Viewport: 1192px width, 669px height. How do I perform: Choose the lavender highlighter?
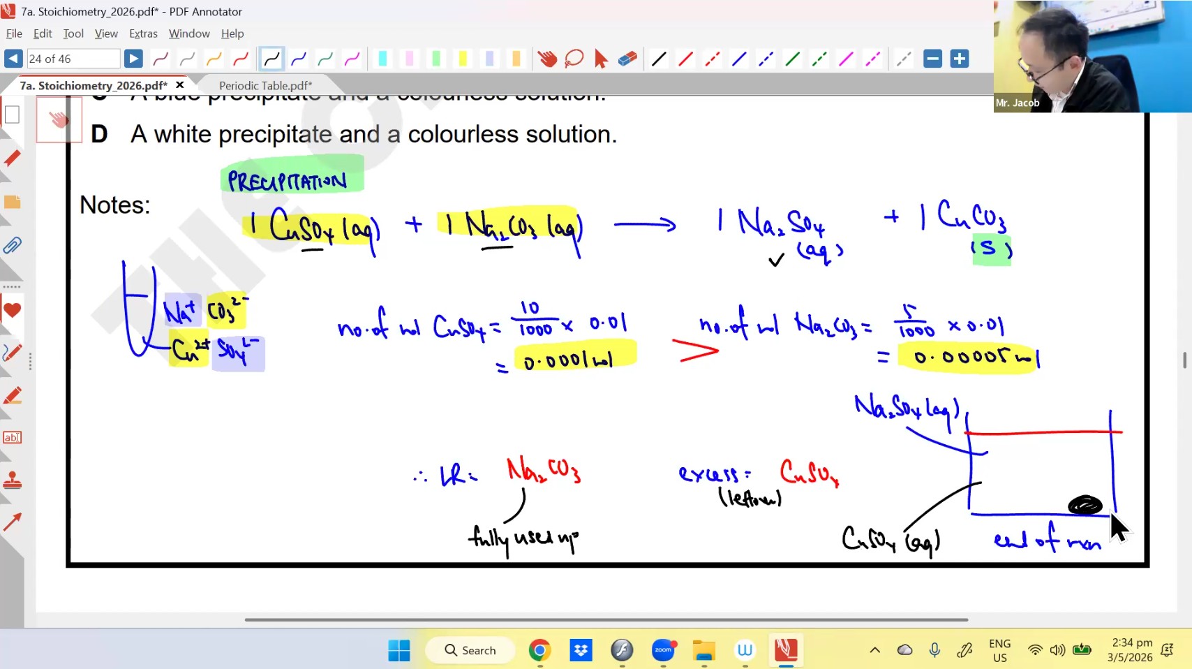point(489,59)
